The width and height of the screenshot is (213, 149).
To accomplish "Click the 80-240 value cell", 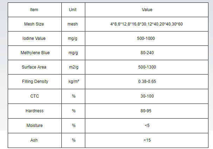I will [x=146, y=53].
